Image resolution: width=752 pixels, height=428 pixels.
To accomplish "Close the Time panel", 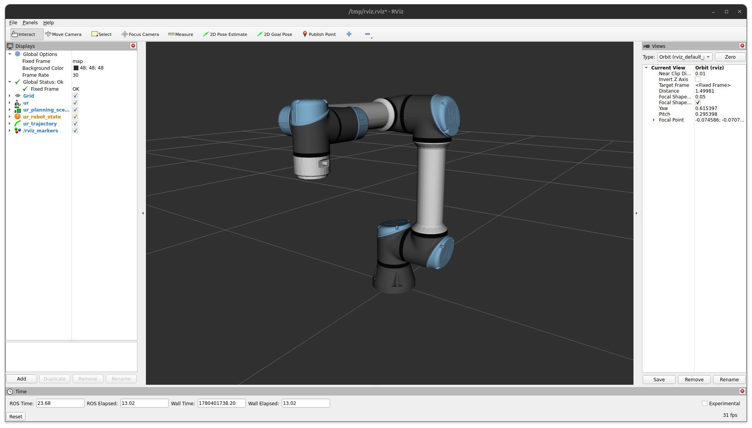I will [742, 391].
